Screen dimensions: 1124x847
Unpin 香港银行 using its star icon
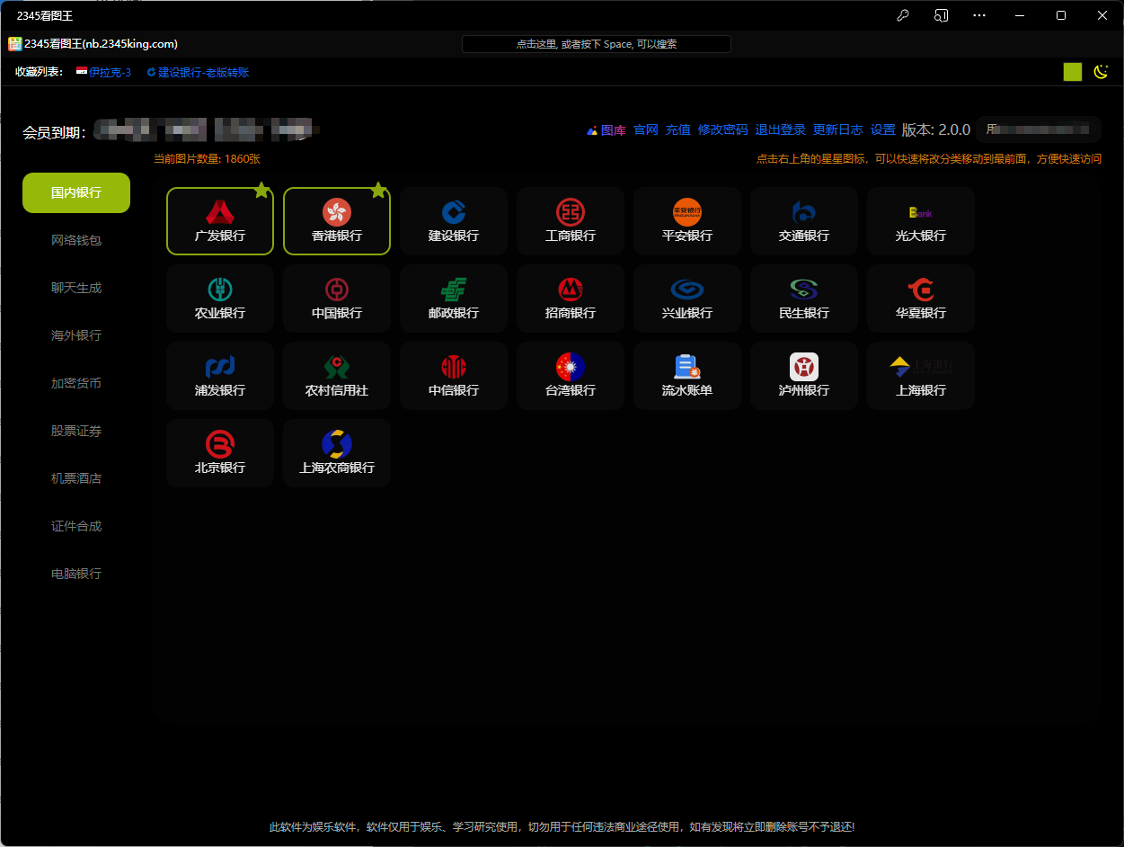pos(378,190)
